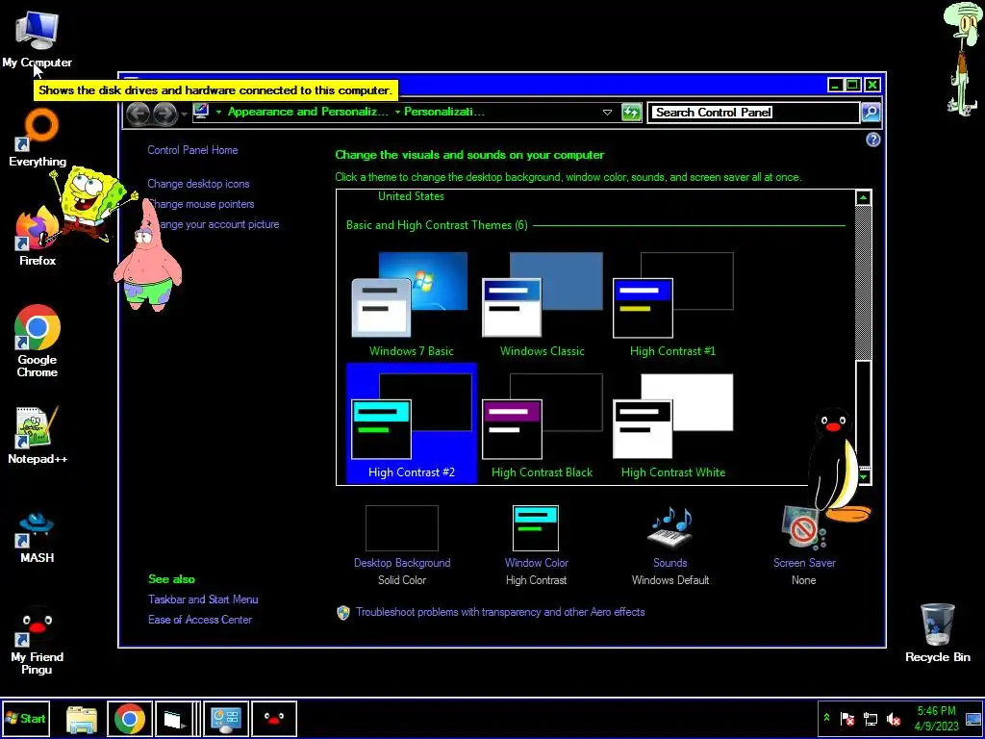Open the Notepad++ desktop shortcut

38,436
